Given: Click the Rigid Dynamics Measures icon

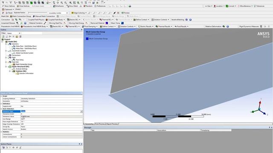Looking at the screenshot, I should coord(261,26).
